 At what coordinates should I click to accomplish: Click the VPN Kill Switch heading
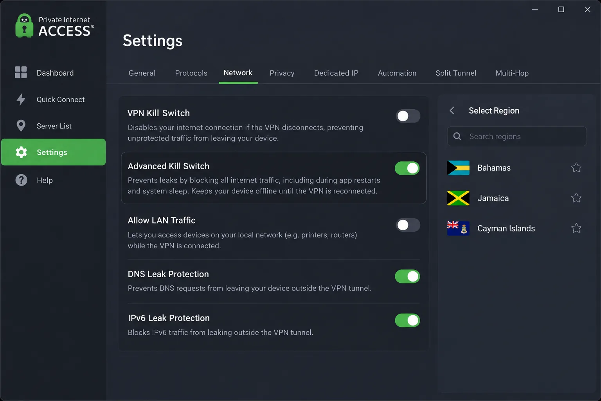tap(158, 113)
